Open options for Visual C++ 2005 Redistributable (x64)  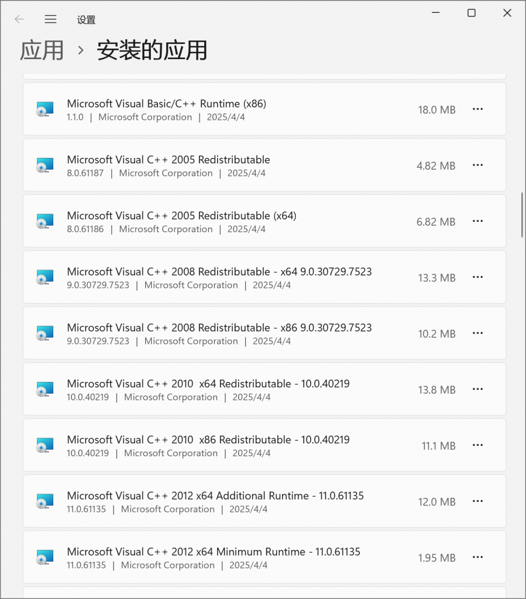(477, 221)
